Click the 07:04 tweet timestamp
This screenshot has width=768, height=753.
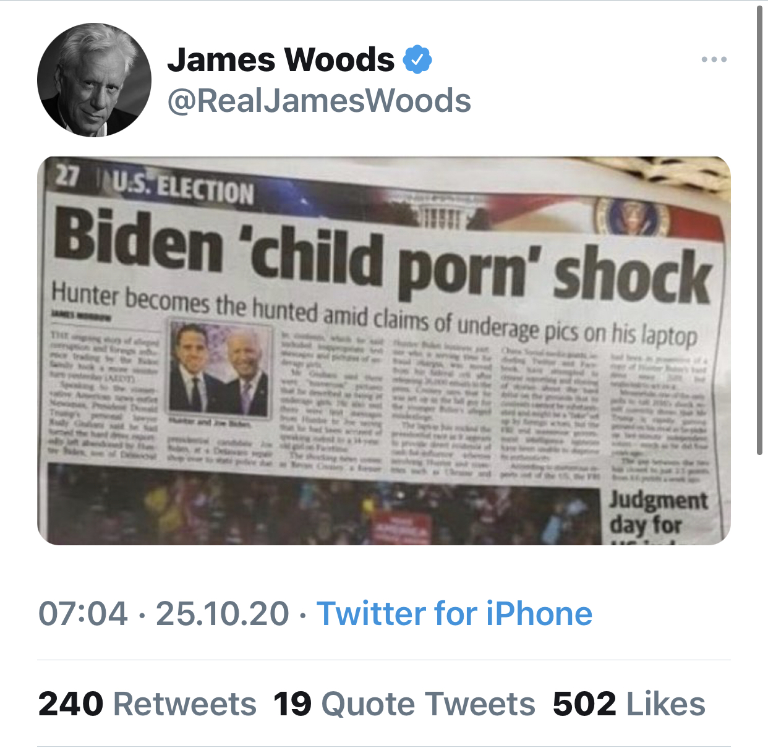[x=83, y=613]
